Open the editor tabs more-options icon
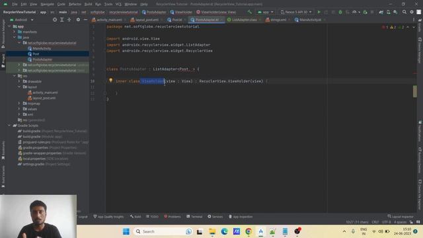This screenshot has height=238, width=423. click(x=414, y=20)
